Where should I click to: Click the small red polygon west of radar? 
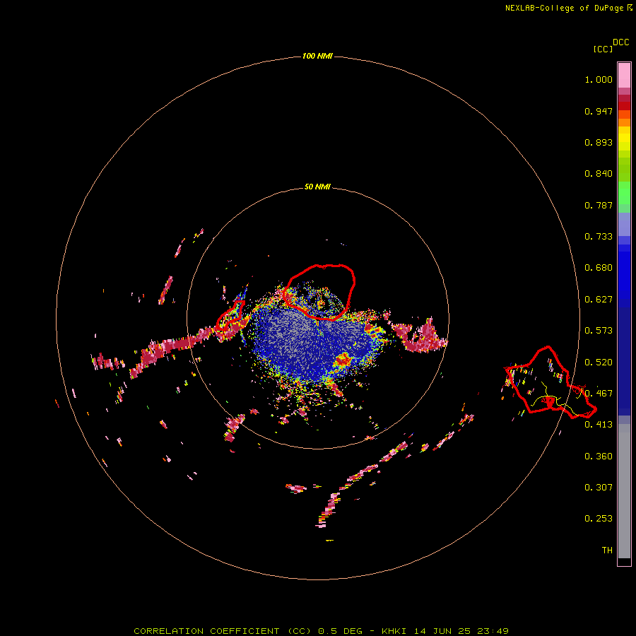(231, 316)
